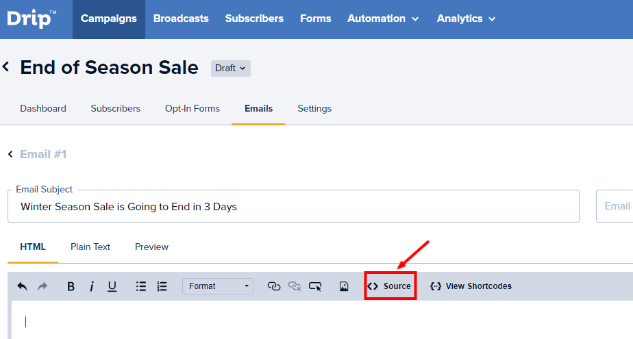Insert a link with chain icon

click(274, 286)
